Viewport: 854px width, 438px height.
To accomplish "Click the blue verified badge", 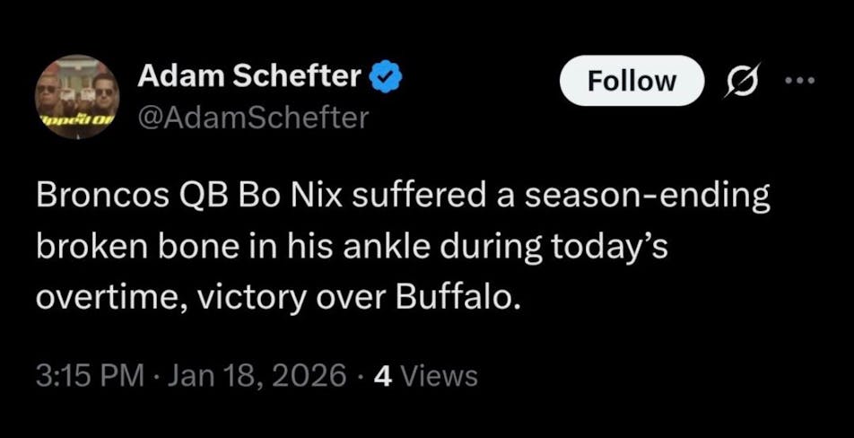I will click(387, 80).
